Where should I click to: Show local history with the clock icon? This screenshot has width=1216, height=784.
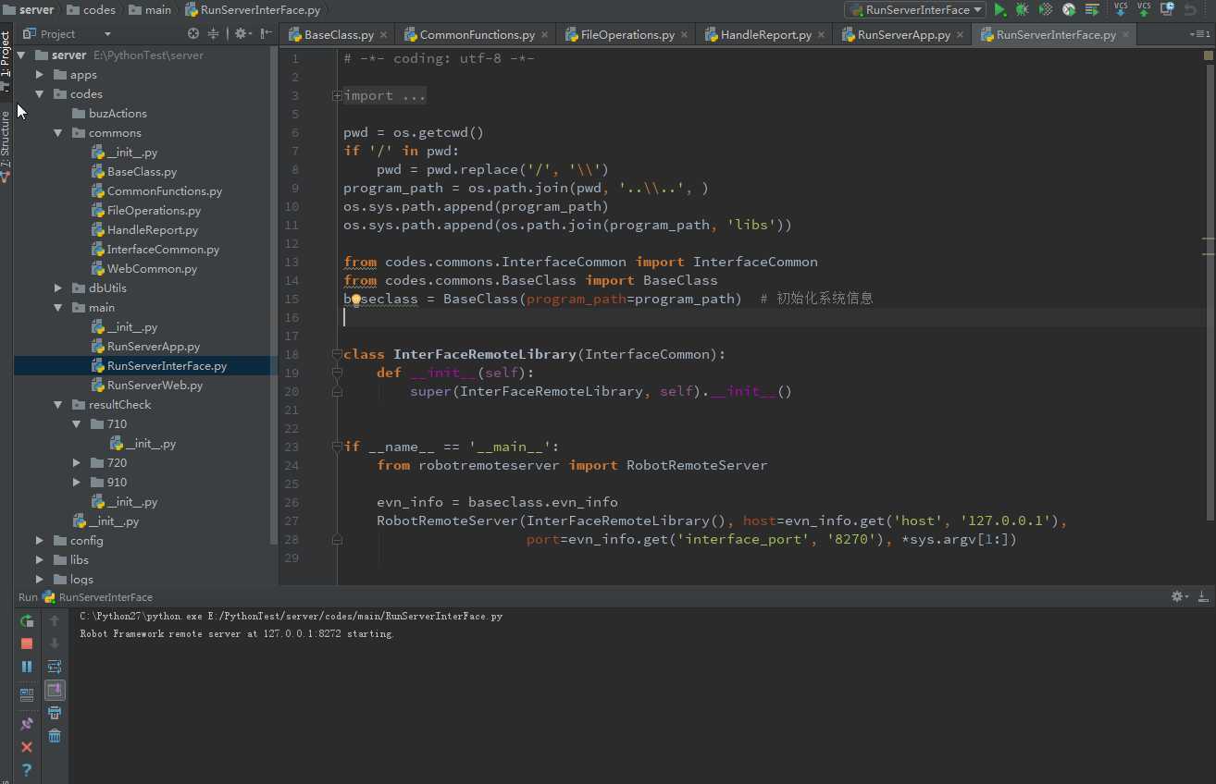pyautogui.click(x=1167, y=9)
